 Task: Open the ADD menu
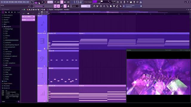point(7,2)
